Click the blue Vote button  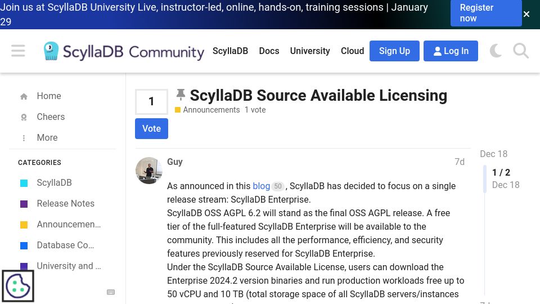151,128
